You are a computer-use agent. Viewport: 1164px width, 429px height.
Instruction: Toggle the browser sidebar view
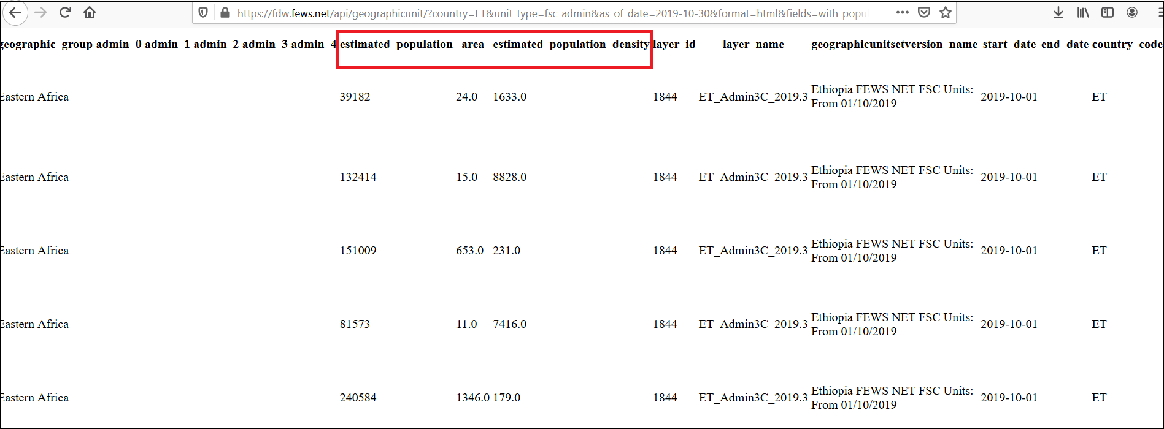(x=1108, y=13)
